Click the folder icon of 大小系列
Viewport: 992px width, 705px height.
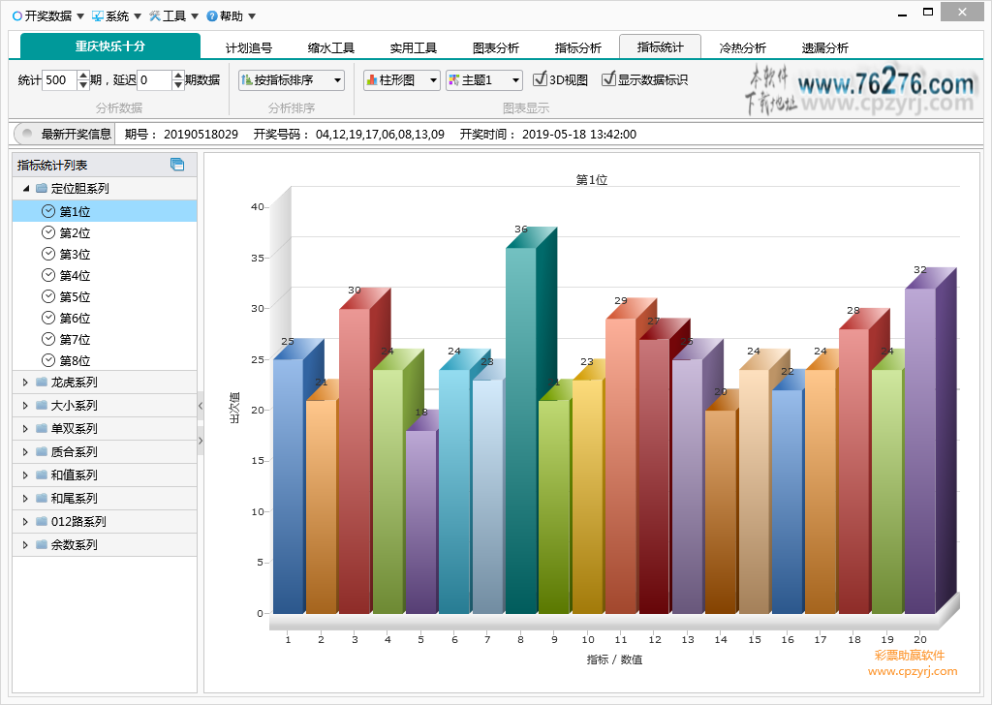click(x=42, y=405)
